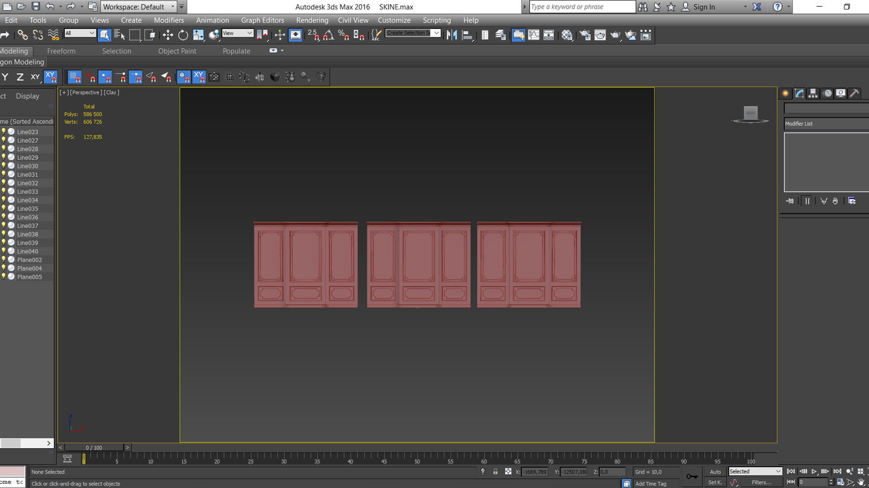Toggle the Grid Points snap
The width and height of the screenshot is (869, 488).
75,77
